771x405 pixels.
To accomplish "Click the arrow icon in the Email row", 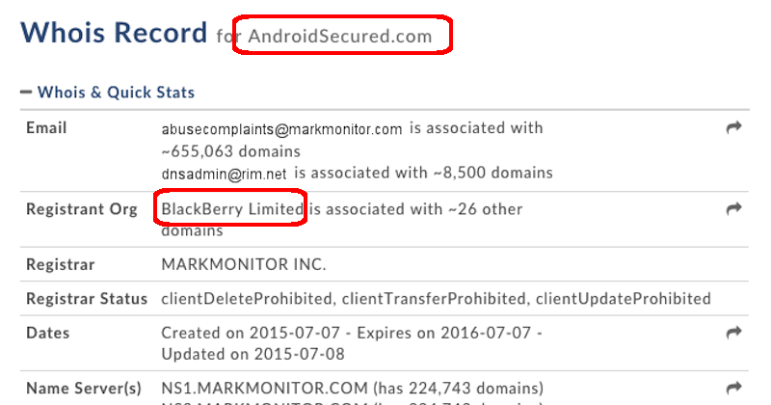I will coord(733,128).
